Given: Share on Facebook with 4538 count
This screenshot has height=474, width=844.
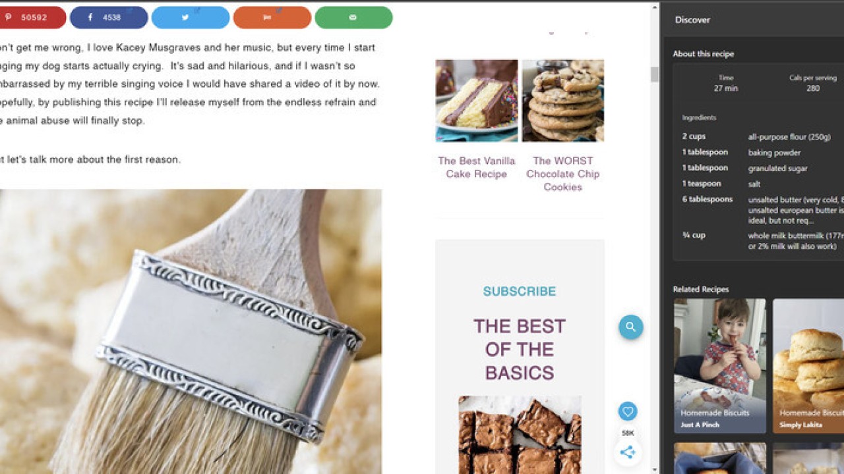Looking at the screenshot, I should [109, 18].
